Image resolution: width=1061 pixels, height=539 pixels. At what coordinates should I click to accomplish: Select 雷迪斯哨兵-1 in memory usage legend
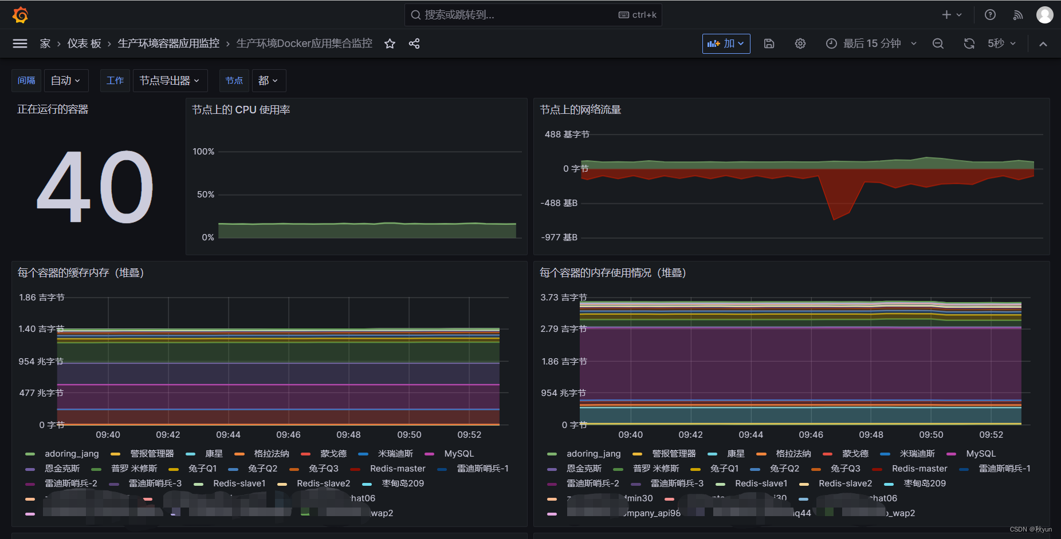coord(1004,469)
